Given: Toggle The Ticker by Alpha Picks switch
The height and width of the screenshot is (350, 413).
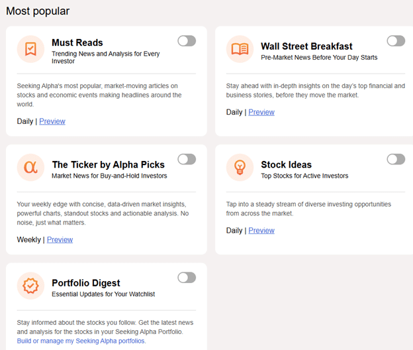Looking at the screenshot, I should click(187, 159).
